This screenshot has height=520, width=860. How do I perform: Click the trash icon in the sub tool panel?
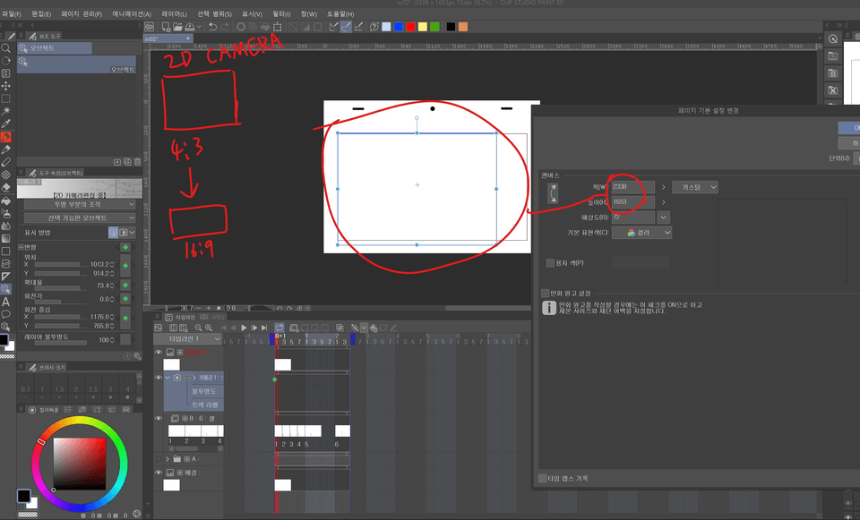point(138,161)
